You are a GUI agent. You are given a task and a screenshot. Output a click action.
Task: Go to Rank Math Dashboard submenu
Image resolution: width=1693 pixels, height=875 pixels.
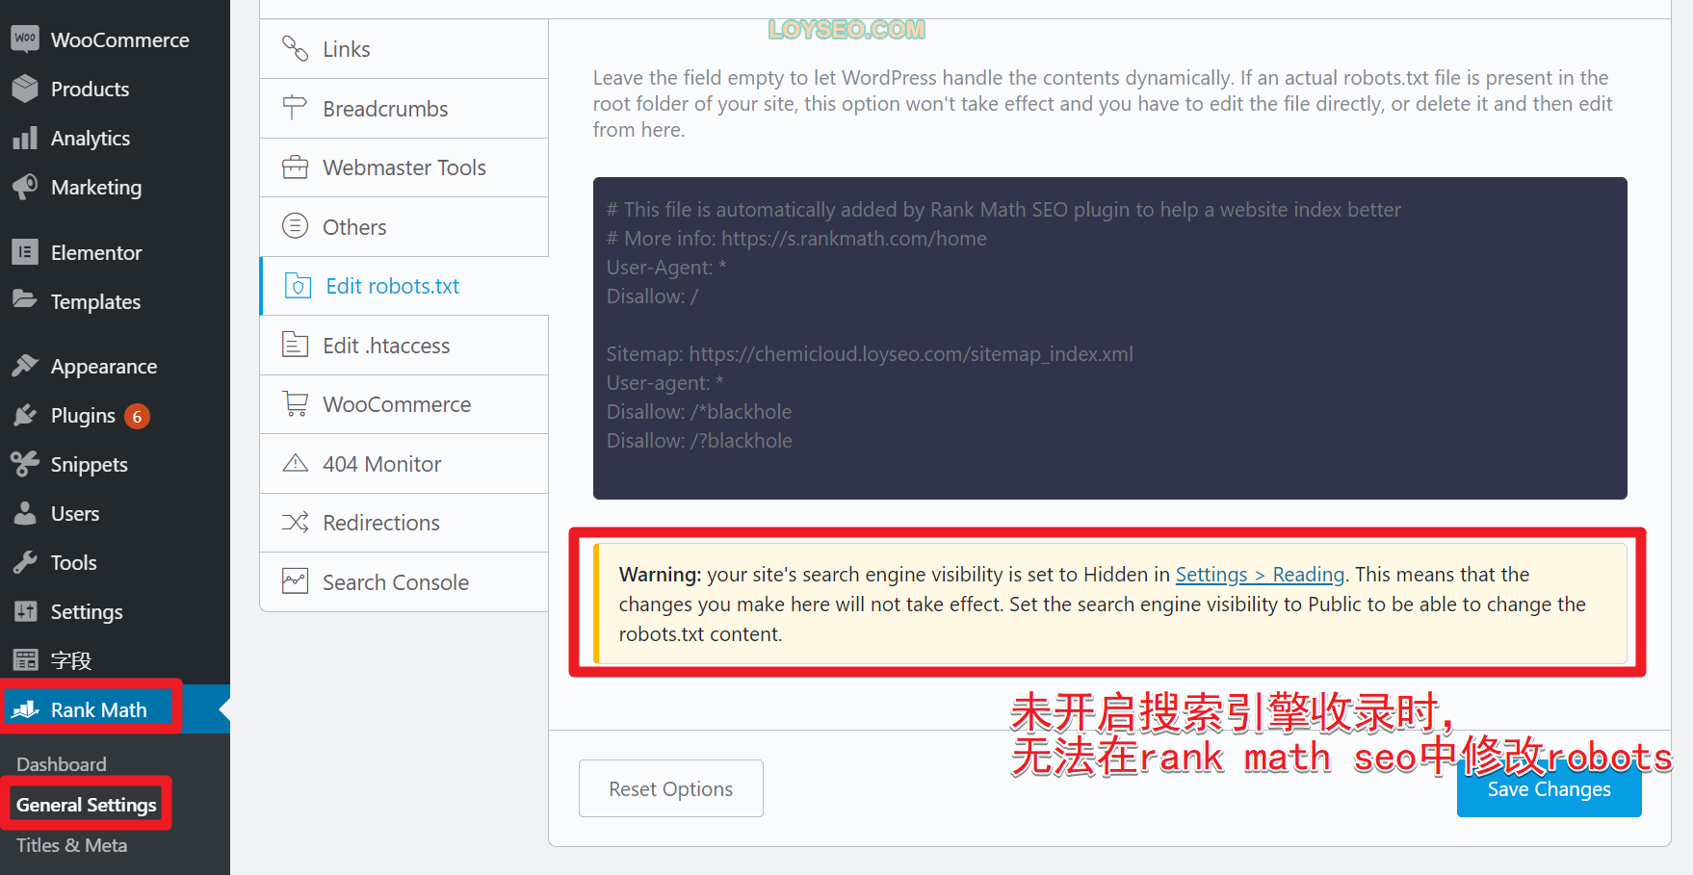(62, 764)
